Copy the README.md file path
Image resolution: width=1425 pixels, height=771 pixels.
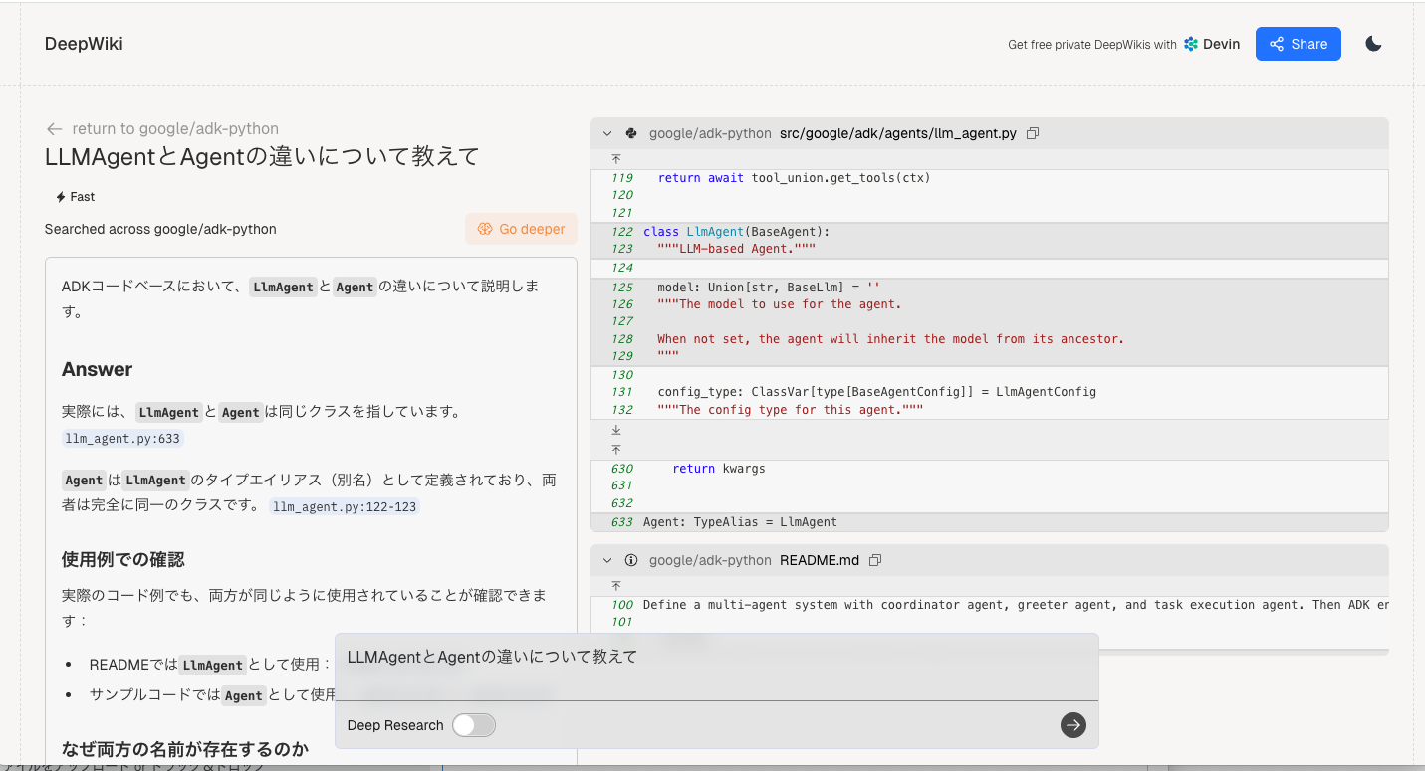pos(875,560)
